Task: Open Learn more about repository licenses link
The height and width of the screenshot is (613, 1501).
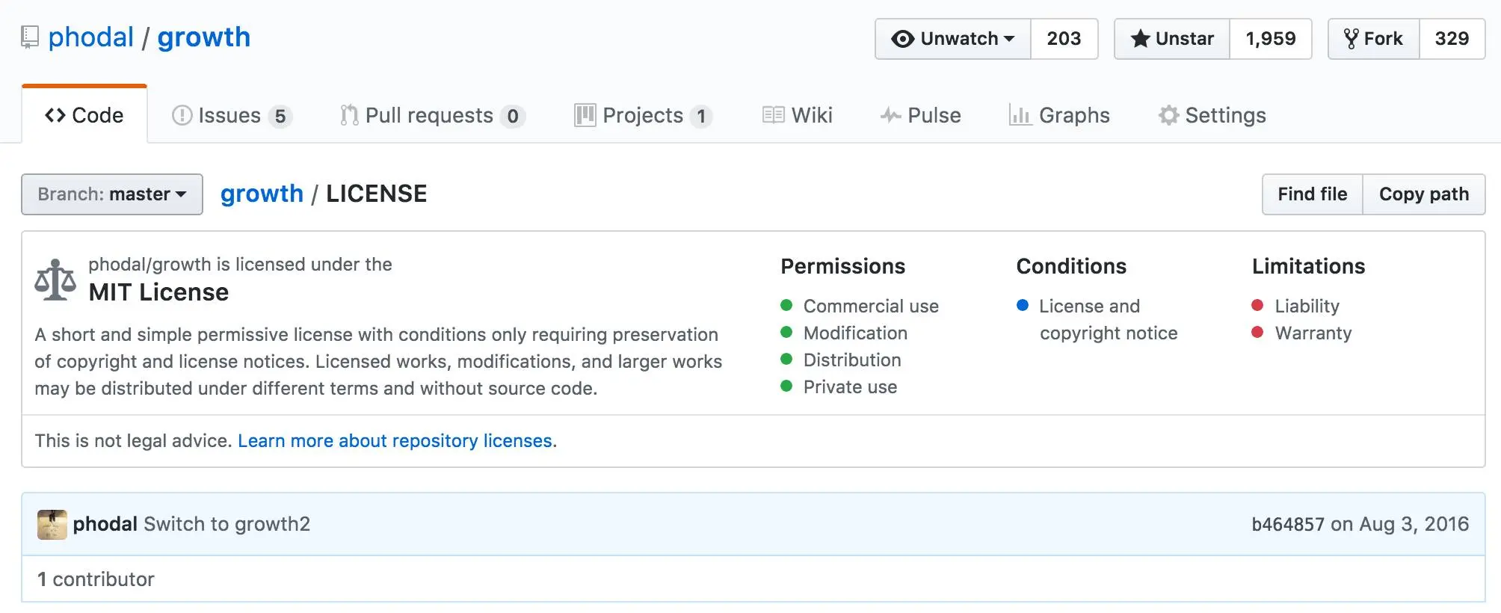Action: coord(395,441)
